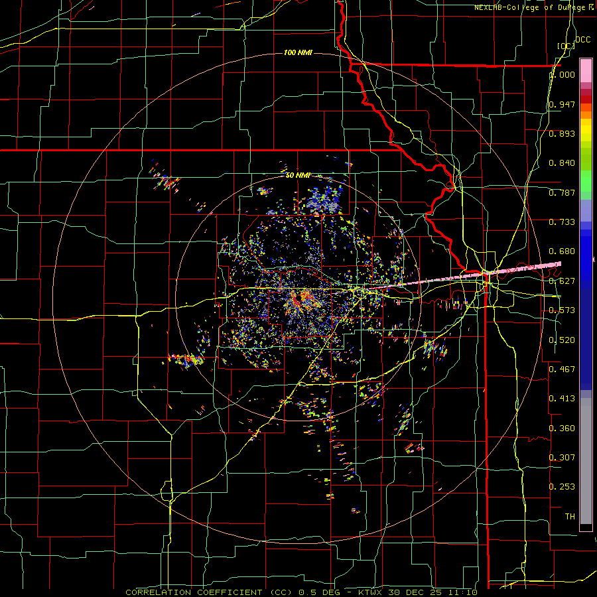Click the 0.787 color scale value

pyautogui.click(x=562, y=192)
